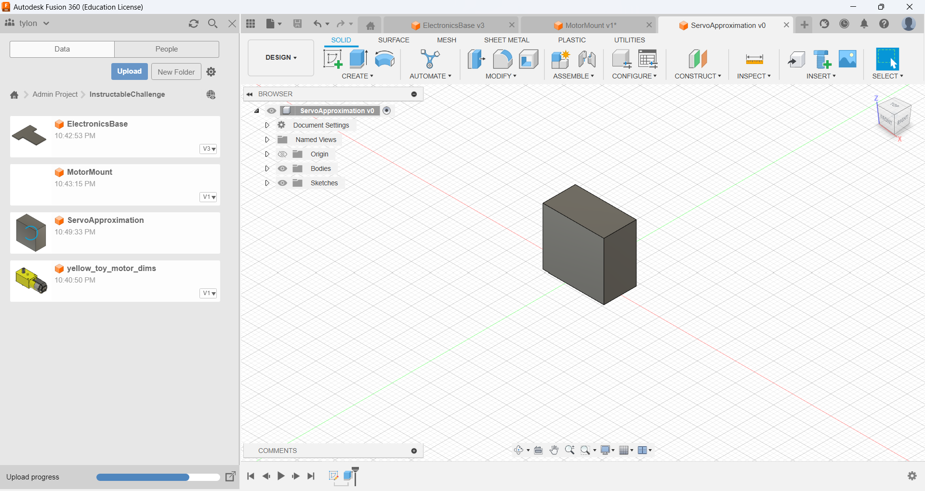Open the MODIFY dropdown menu
Screen dimensions: 925x491
[x=501, y=76]
